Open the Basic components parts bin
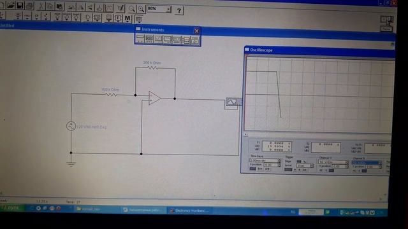 click(27, 16)
